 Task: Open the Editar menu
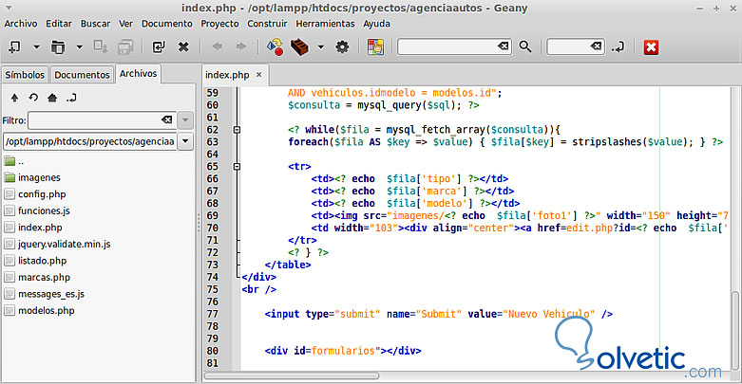(x=59, y=24)
